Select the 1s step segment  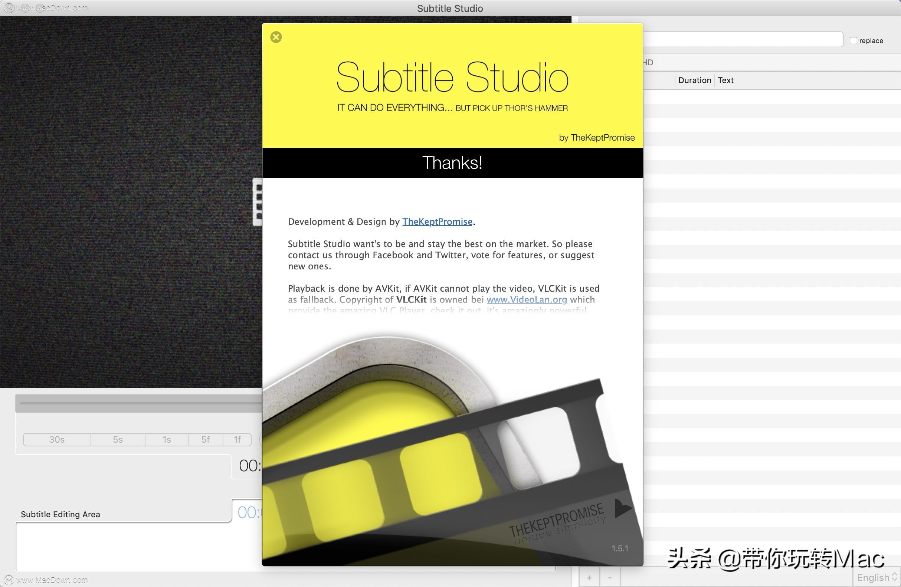tap(167, 439)
